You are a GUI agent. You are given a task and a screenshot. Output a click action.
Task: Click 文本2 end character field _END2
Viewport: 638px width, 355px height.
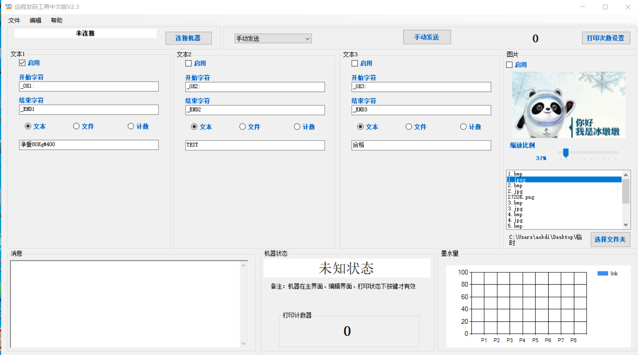click(255, 110)
